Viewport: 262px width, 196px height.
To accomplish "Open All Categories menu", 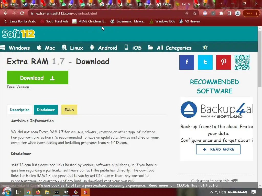I will [x=170, y=48].
